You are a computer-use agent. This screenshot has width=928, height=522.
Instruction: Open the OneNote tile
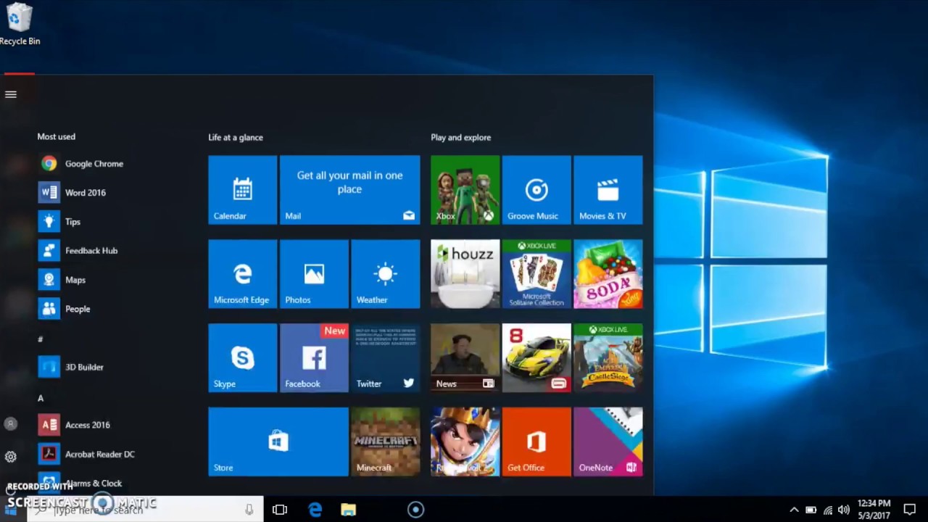click(x=608, y=442)
